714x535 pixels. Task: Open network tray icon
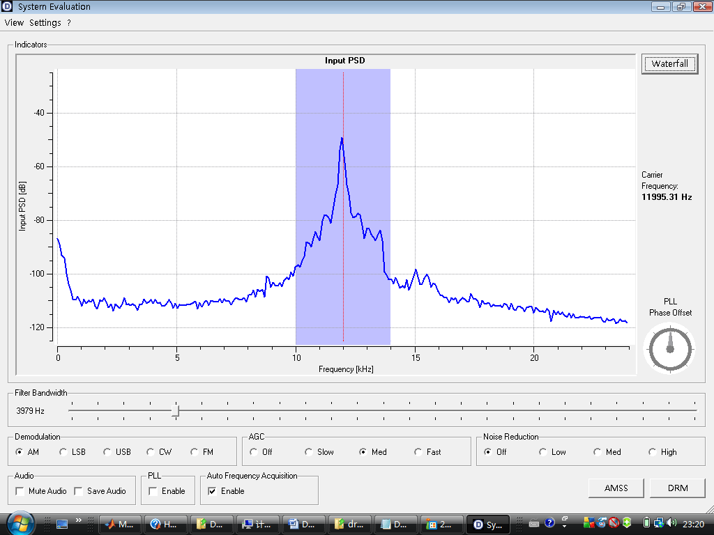point(658,523)
